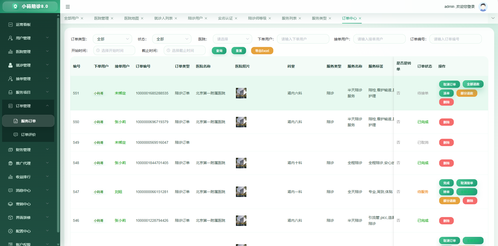Click the 推广代理 globe icon

pos(10,163)
